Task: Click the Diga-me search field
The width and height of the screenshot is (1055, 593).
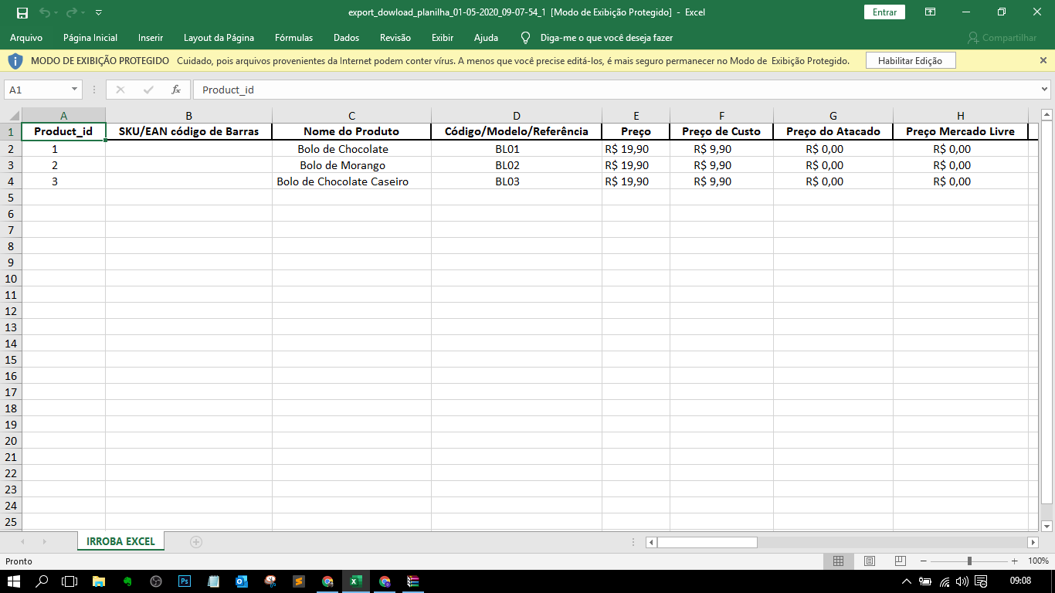Action: pyautogui.click(x=606, y=37)
